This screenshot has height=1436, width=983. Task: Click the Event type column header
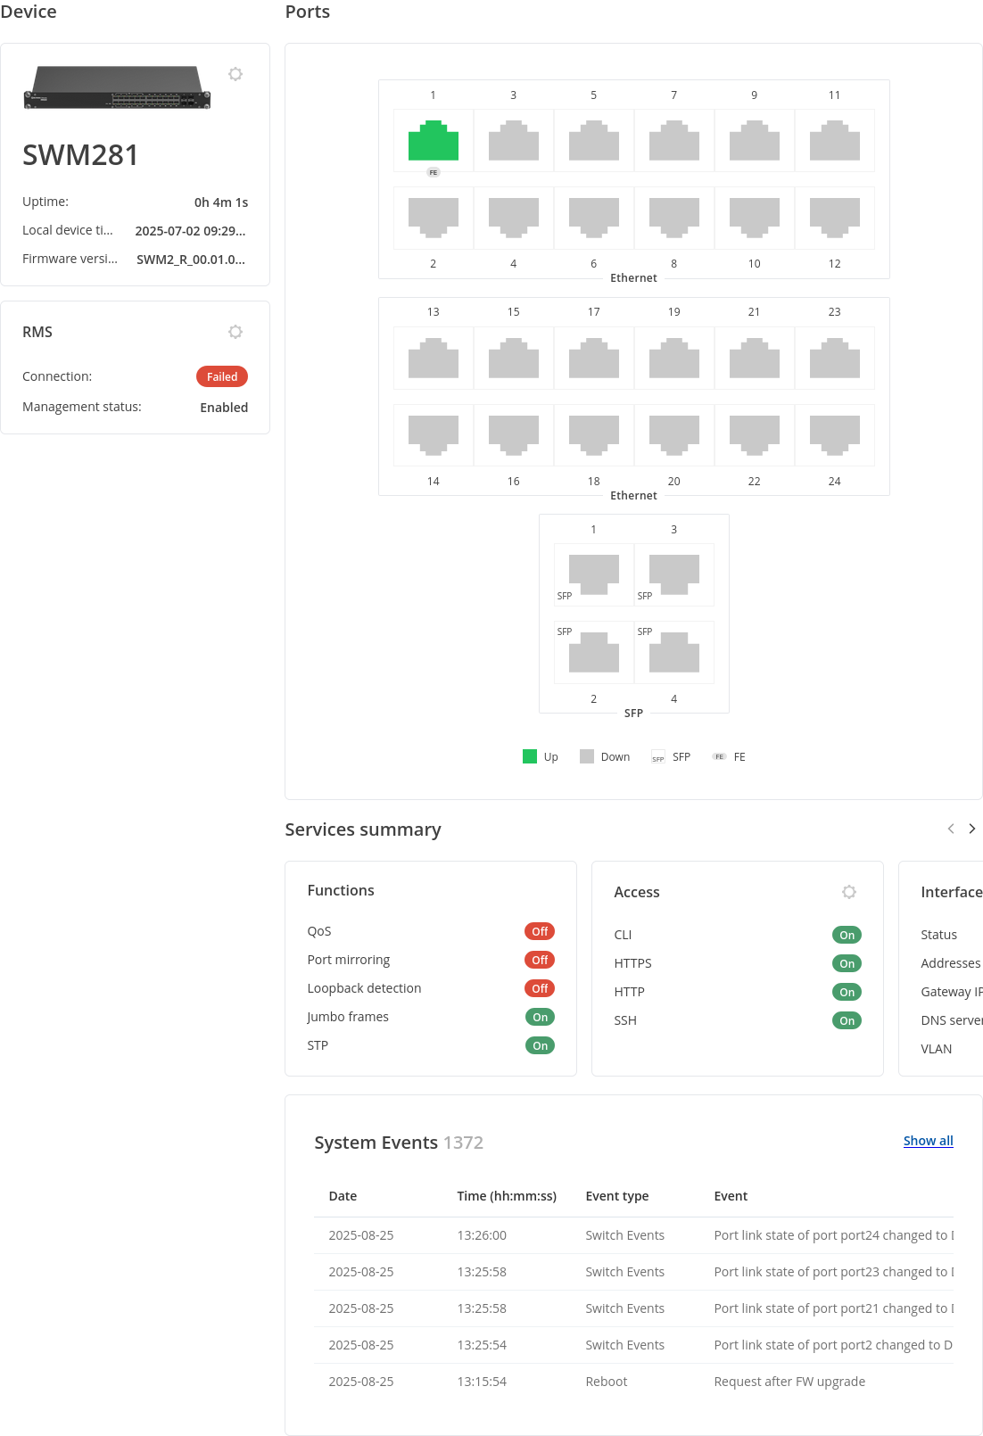[616, 1196]
